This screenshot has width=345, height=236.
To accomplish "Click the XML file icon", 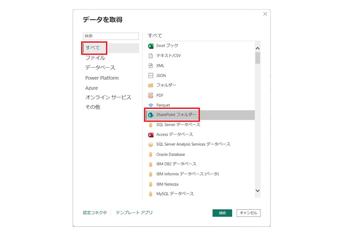I will click(x=151, y=66).
